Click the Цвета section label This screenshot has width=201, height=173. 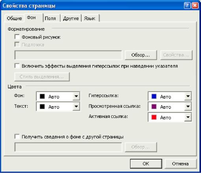[15, 86]
